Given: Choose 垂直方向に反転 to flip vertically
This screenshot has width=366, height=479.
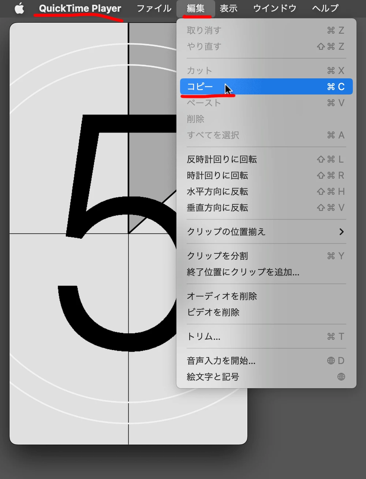Looking at the screenshot, I should point(266,208).
